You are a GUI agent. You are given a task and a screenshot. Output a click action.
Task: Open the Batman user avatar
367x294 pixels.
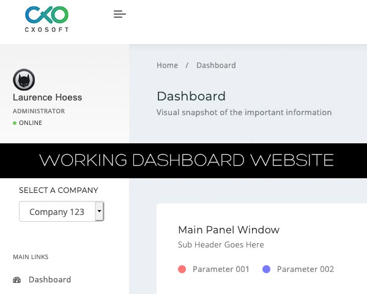click(24, 80)
